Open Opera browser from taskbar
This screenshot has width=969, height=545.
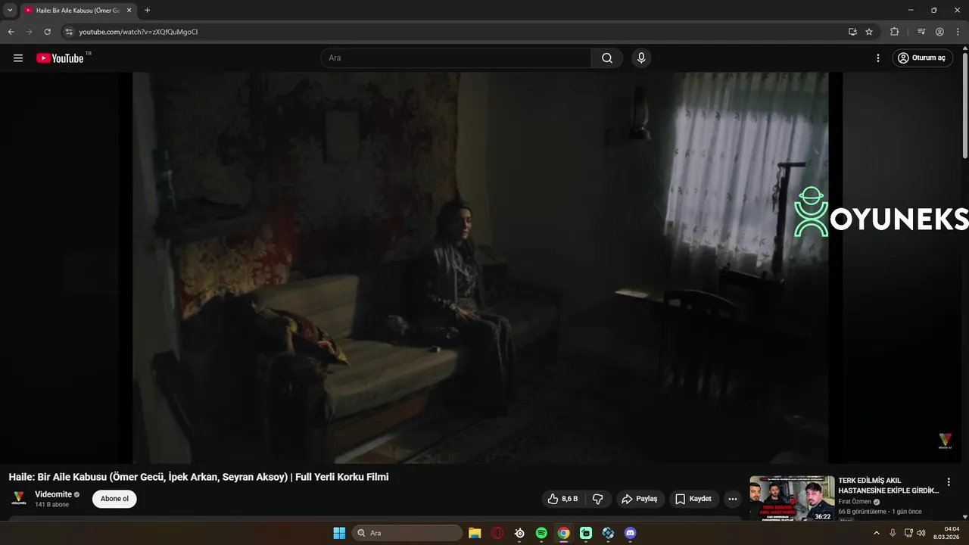pos(497,533)
